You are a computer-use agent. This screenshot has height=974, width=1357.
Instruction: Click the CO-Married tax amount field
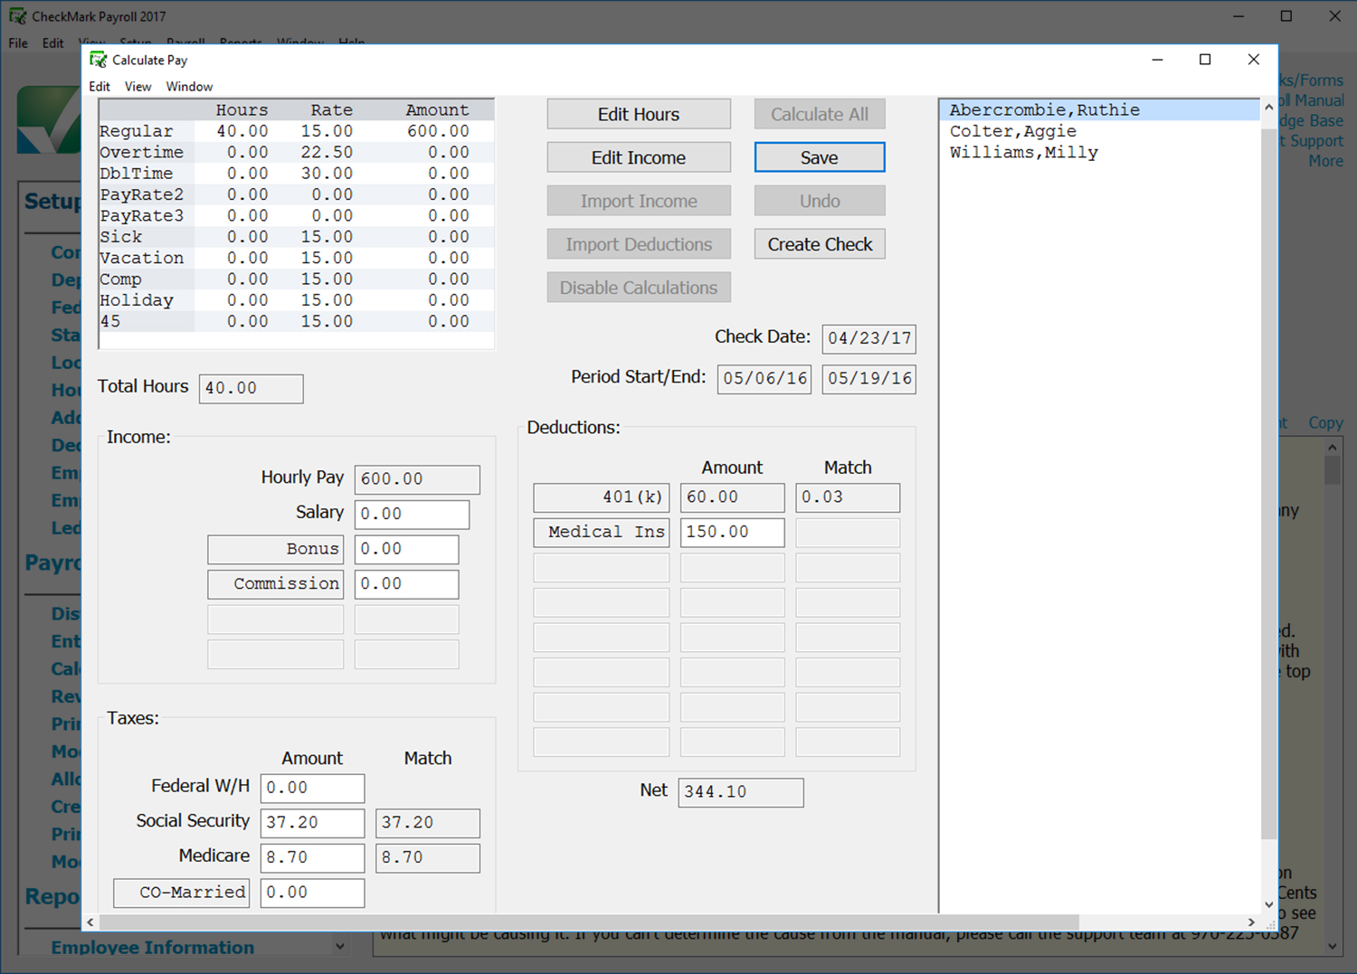312,893
